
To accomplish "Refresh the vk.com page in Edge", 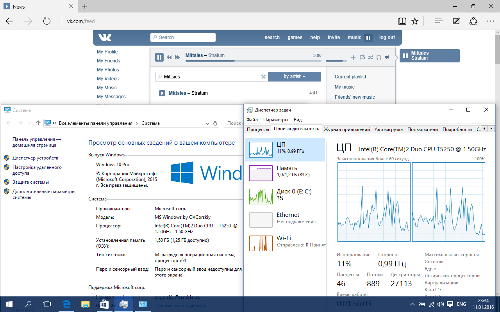I will click(47, 21).
